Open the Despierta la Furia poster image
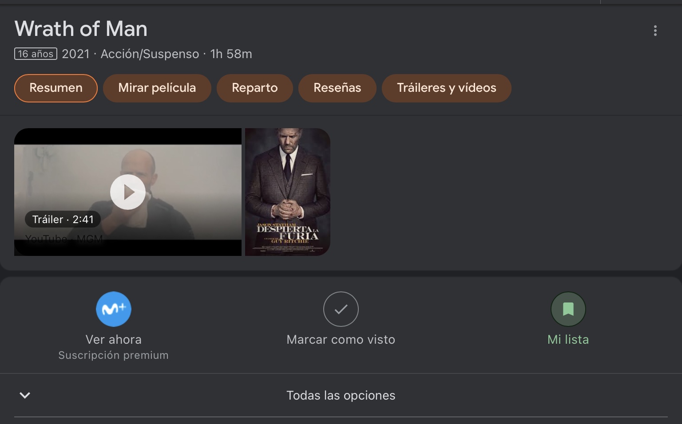The width and height of the screenshot is (682, 424). point(288,192)
